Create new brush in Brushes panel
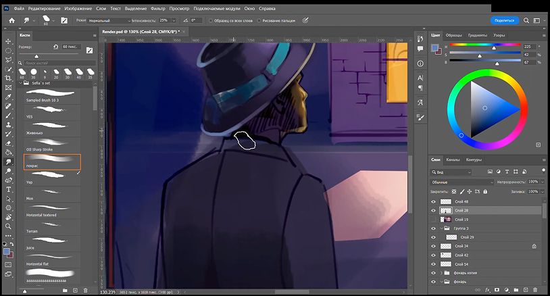550x296 pixels. point(75,291)
